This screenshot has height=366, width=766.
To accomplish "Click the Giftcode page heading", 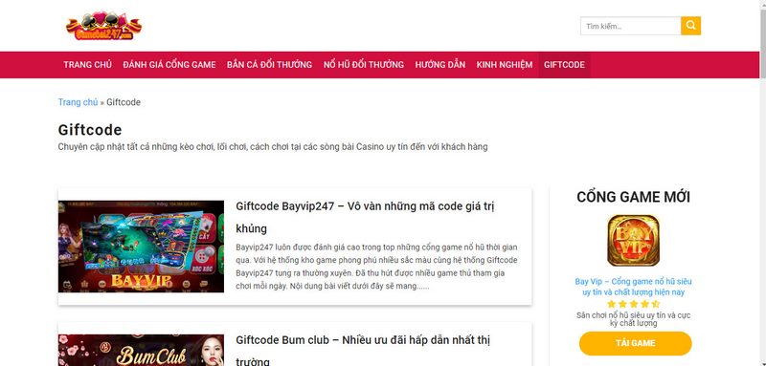I will point(90,130).
